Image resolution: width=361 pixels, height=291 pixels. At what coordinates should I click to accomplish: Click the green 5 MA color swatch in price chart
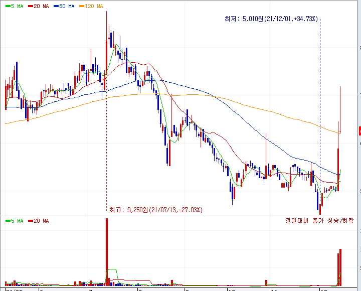pyautogui.click(x=8, y=6)
